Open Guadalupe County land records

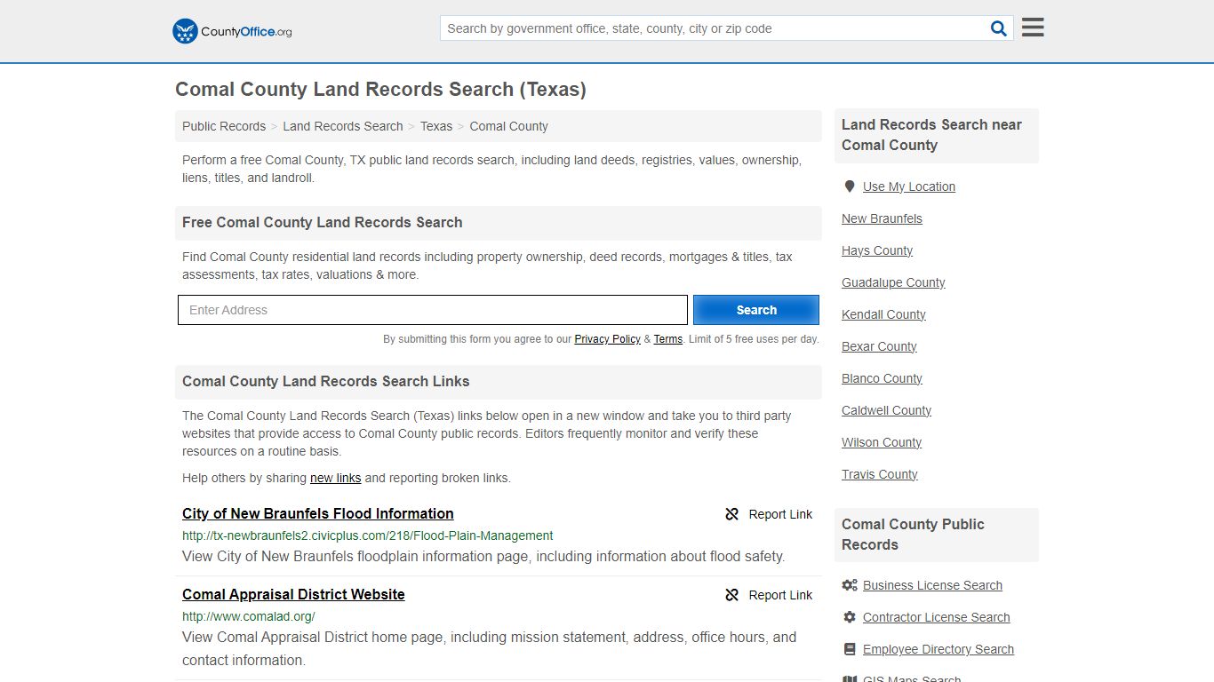893,282
